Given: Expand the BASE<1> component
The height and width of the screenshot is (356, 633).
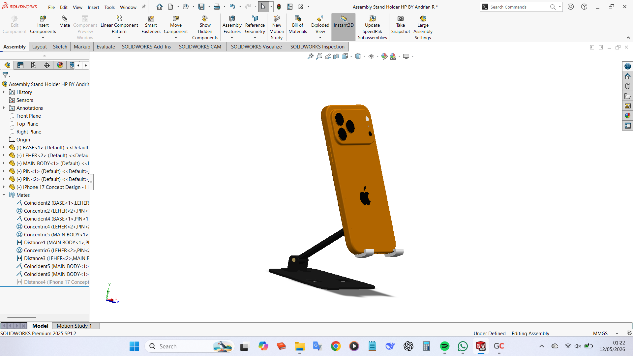Looking at the screenshot, I should pos(4,148).
